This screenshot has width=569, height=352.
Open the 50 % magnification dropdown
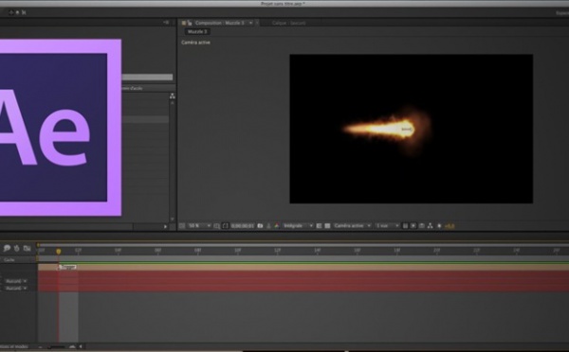[x=199, y=225]
